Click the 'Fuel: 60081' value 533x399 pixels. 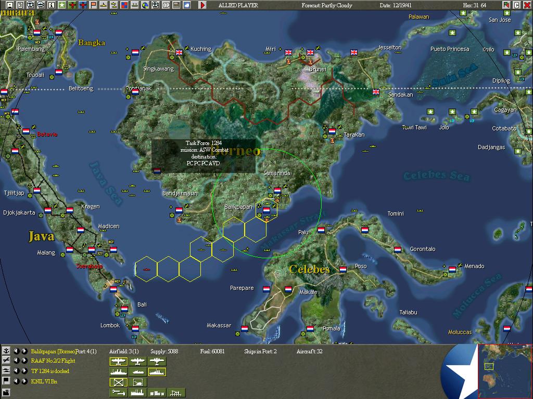tap(212, 351)
